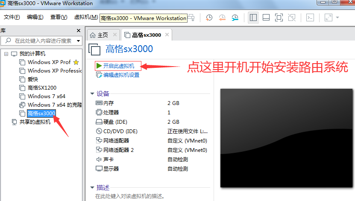The width and height of the screenshot is (355, 201).
Task: Click the library search input field
Action: [x=41, y=41]
